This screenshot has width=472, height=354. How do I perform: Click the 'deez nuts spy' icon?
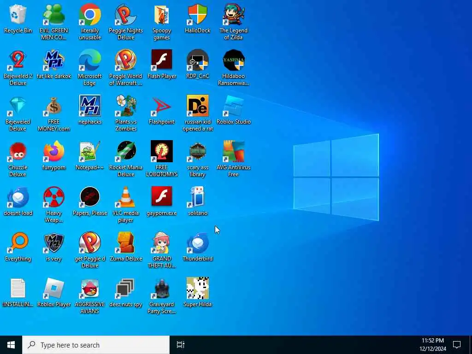point(126,289)
